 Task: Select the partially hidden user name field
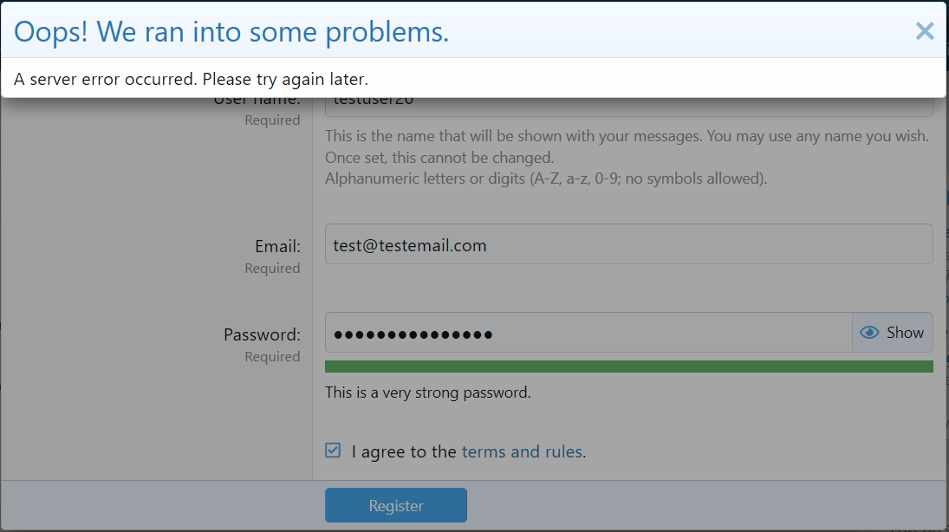629,107
